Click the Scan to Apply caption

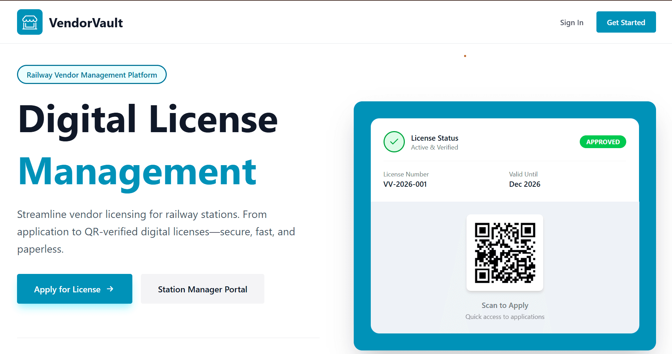point(505,305)
